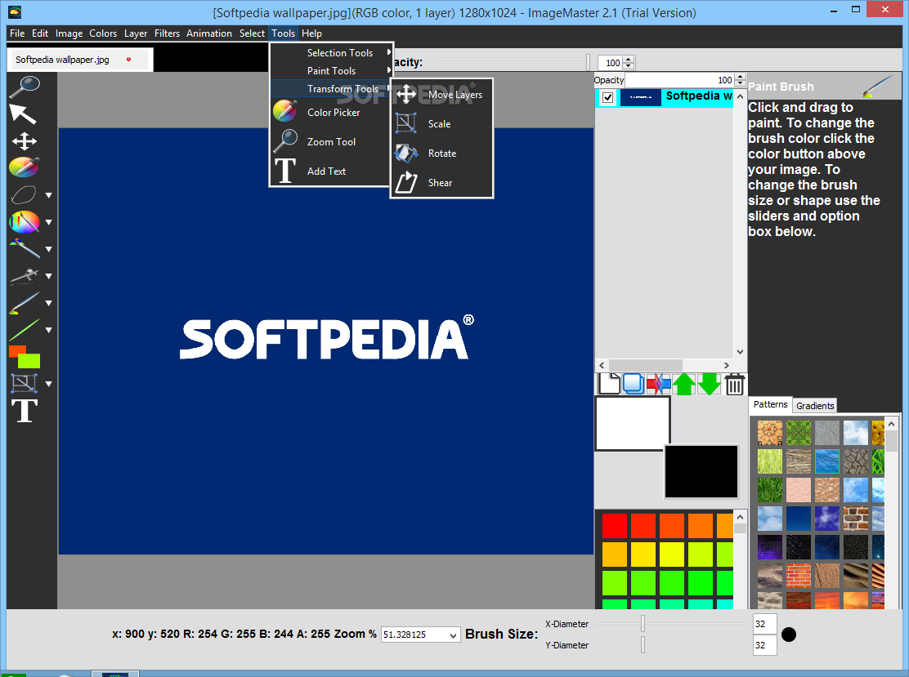This screenshot has height=677, width=909.
Task: Click the white foreground color box
Action: click(x=633, y=423)
